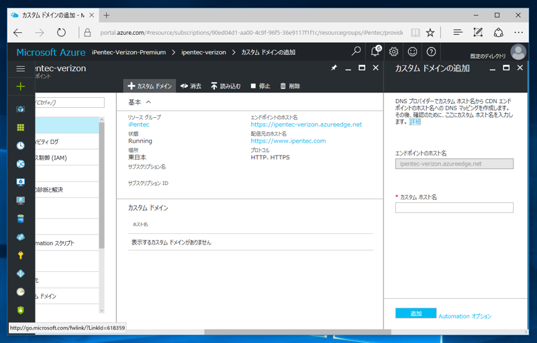Click the blade menu vertical scrollbar thumb
Screen dimensions: 537x343
[102, 186]
